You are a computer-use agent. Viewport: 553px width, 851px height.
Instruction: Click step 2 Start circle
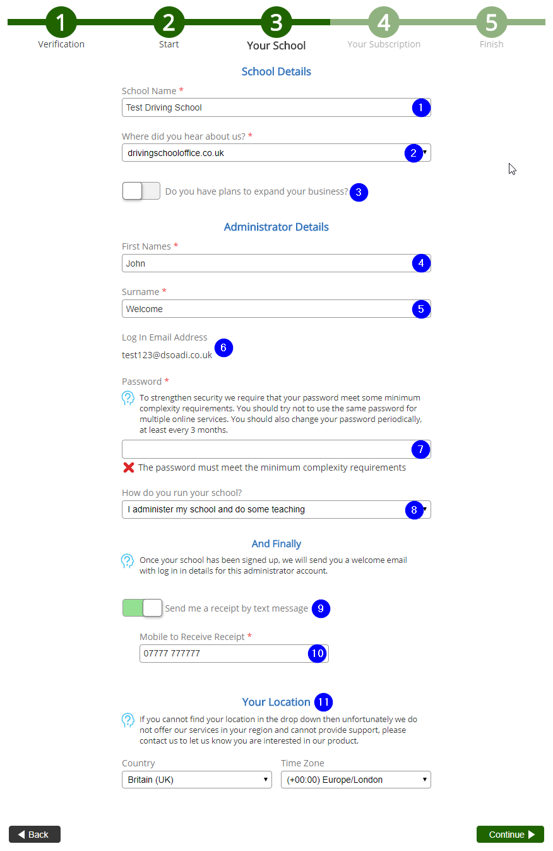(x=169, y=22)
